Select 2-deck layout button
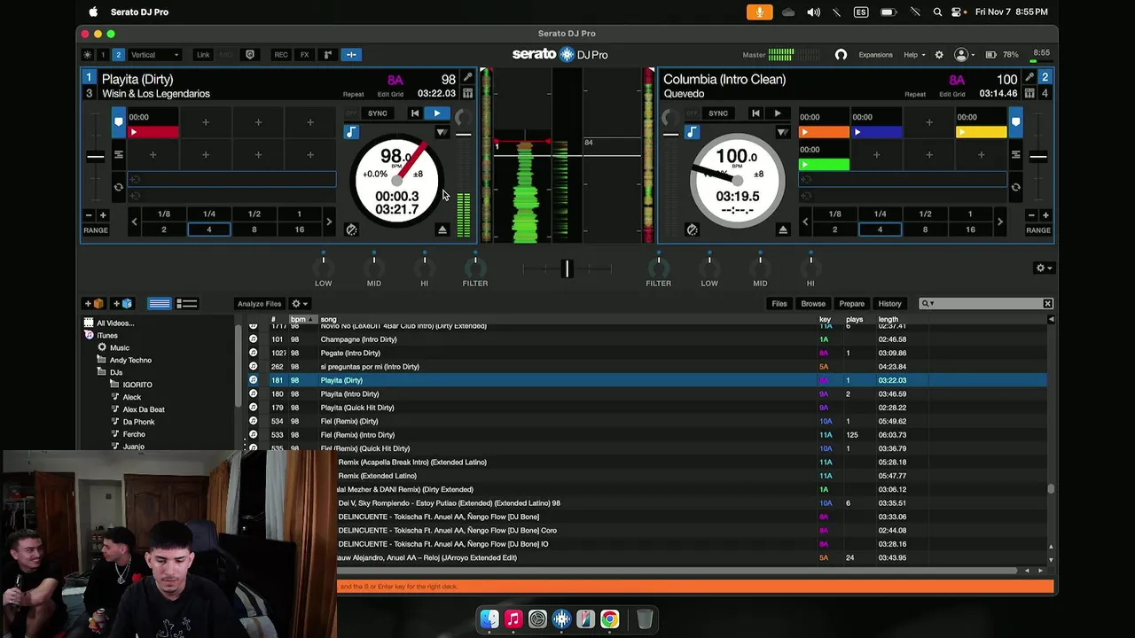The image size is (1135, 638). pos(118,55)
